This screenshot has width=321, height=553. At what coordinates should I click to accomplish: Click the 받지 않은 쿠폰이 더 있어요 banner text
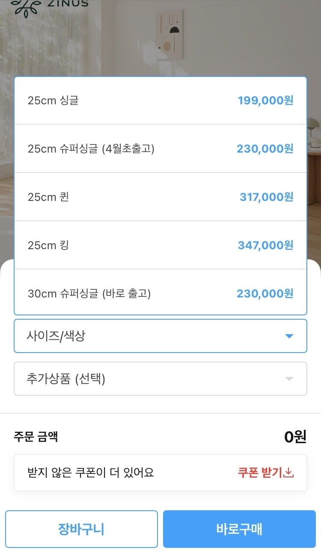point(90,473)
